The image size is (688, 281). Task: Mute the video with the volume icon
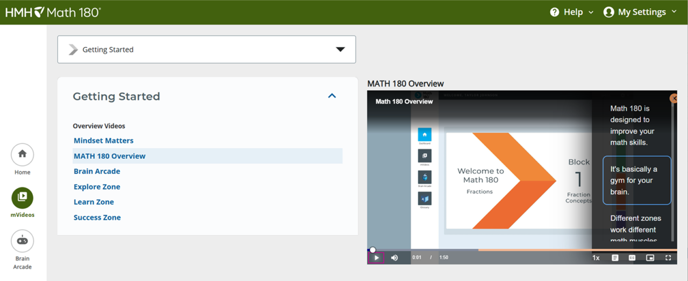395,258
